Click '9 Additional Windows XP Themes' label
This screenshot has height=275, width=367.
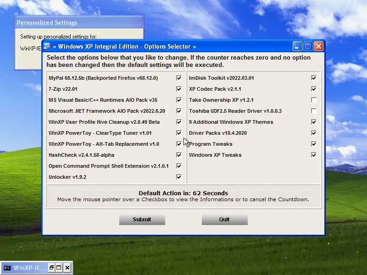pos(231,122)
